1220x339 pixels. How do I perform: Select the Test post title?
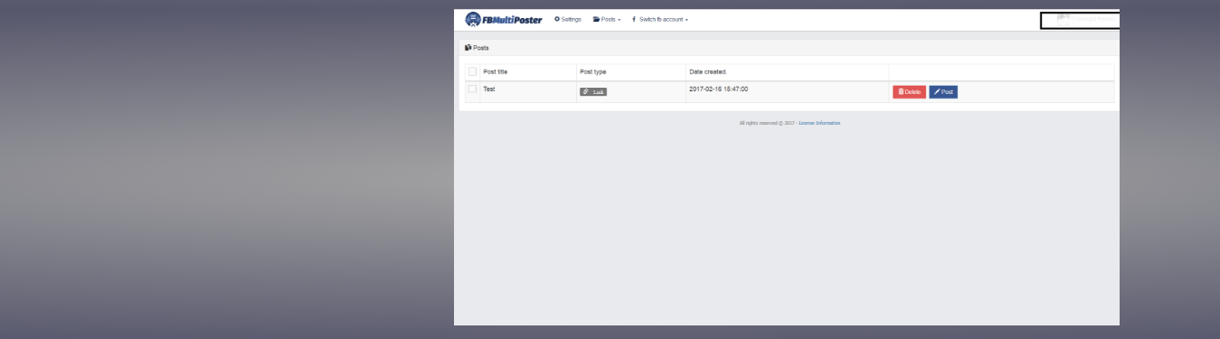coord(489,89)
